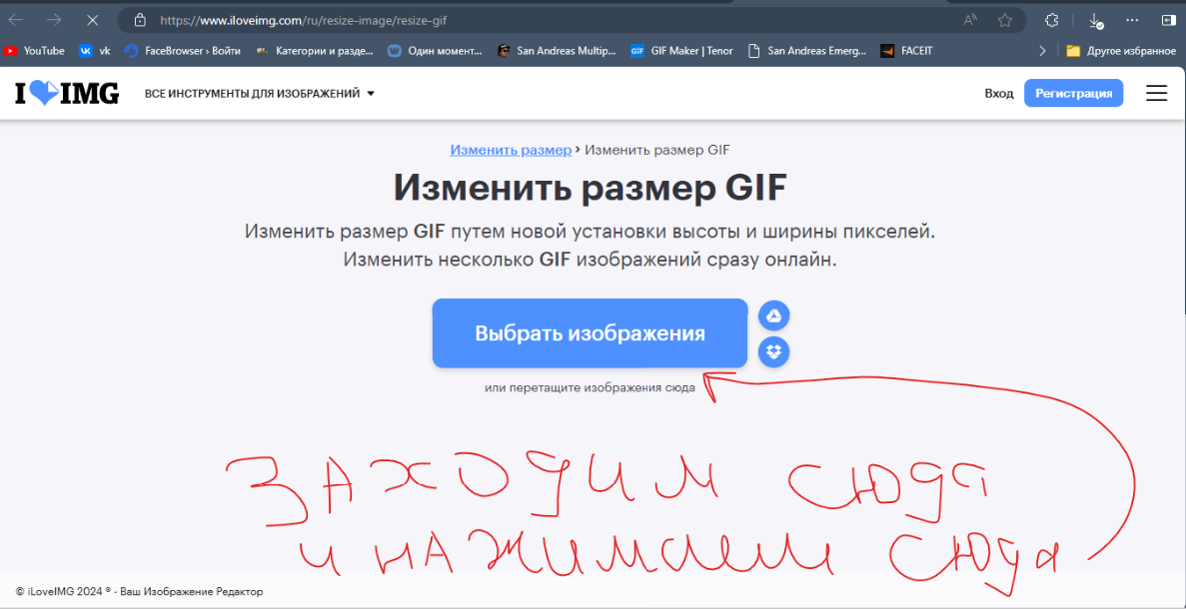Open browser downloads icon
Image resolution: width=1186 pixels, height=609 pixels.
[1095, 20]
